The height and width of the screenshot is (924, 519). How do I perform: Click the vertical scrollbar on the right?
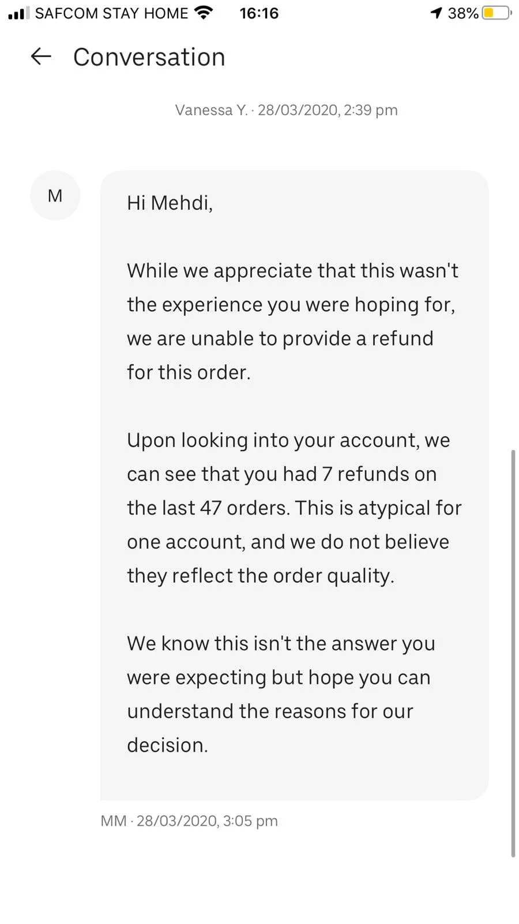pos(513,653)
